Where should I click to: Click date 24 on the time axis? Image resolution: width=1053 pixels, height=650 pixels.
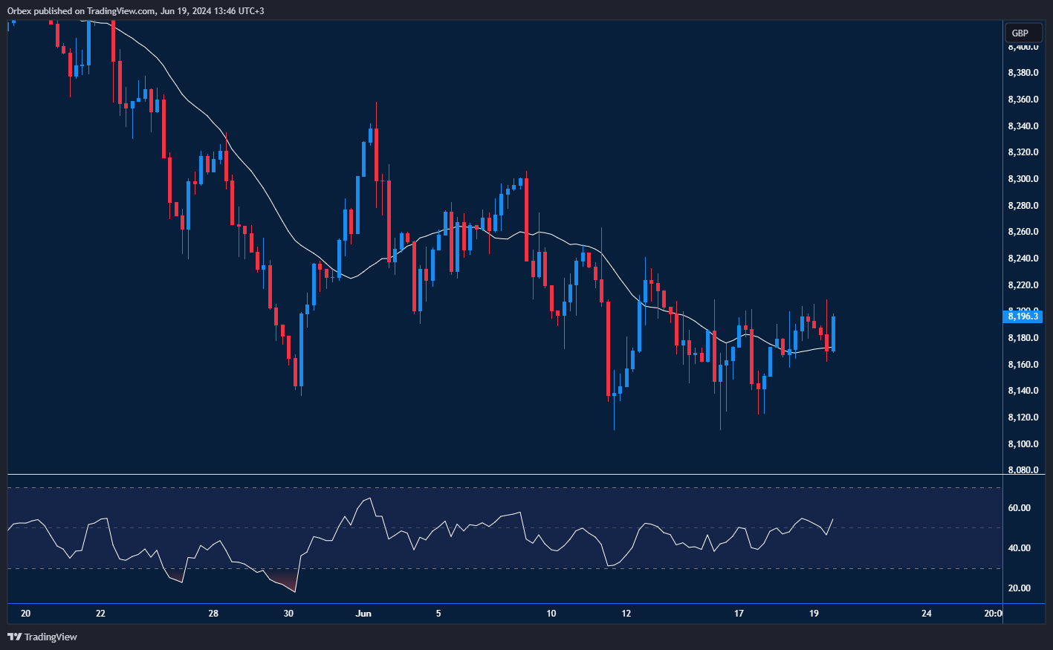coord(926,614)
